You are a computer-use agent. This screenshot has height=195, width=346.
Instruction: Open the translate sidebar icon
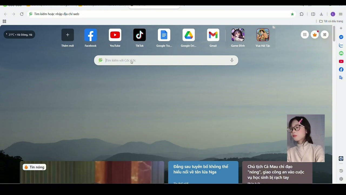[341, 78]
